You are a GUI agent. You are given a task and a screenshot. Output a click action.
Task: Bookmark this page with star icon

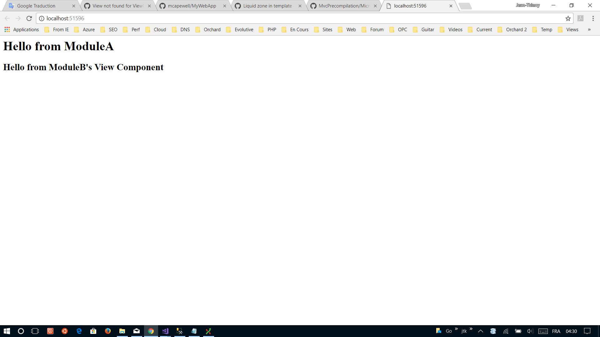(568, 18)
